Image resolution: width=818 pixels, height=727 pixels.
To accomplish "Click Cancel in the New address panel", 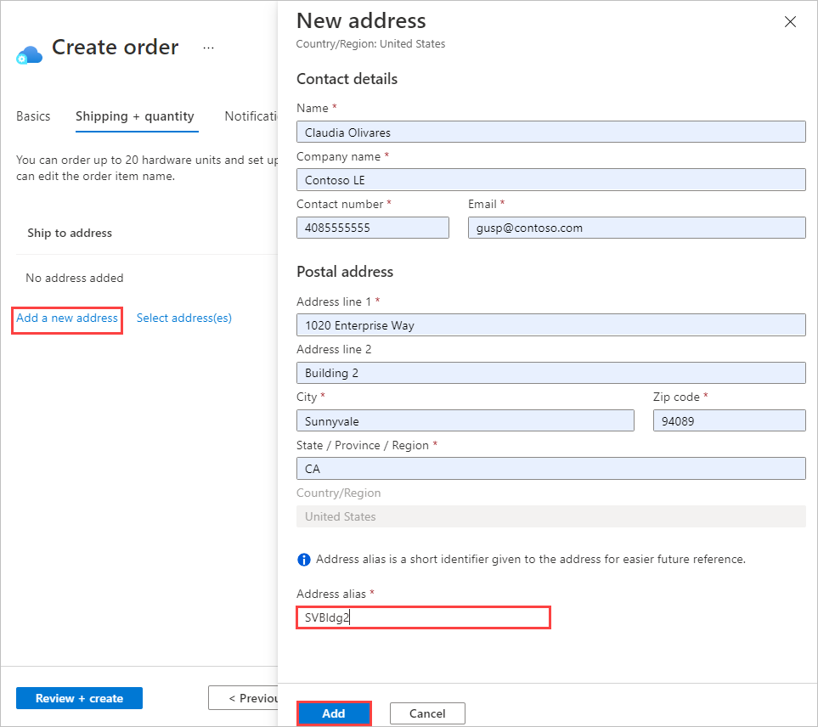I will [427, 713].
